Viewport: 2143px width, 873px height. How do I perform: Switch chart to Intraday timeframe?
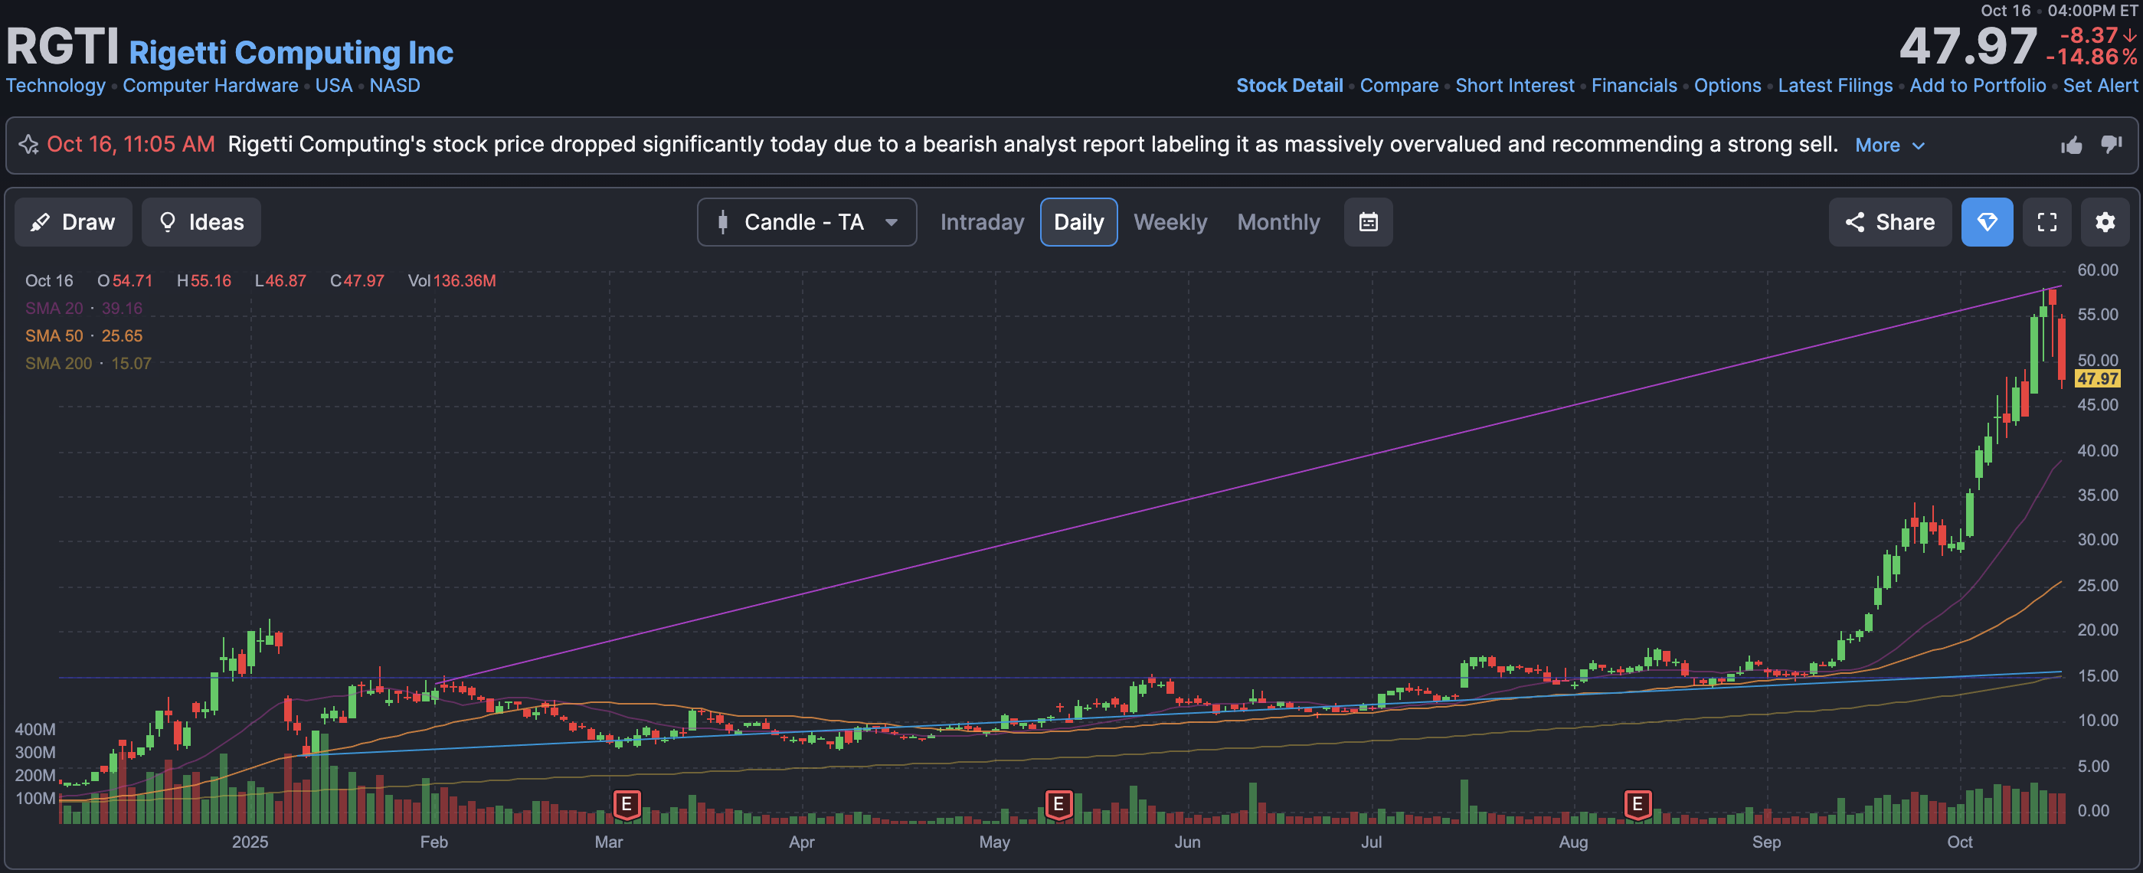982,222
